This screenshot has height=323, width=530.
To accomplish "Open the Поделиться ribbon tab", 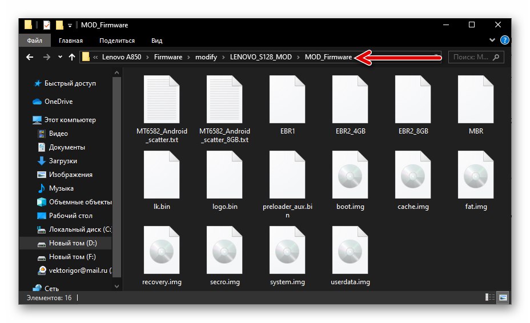I will 117,41.
